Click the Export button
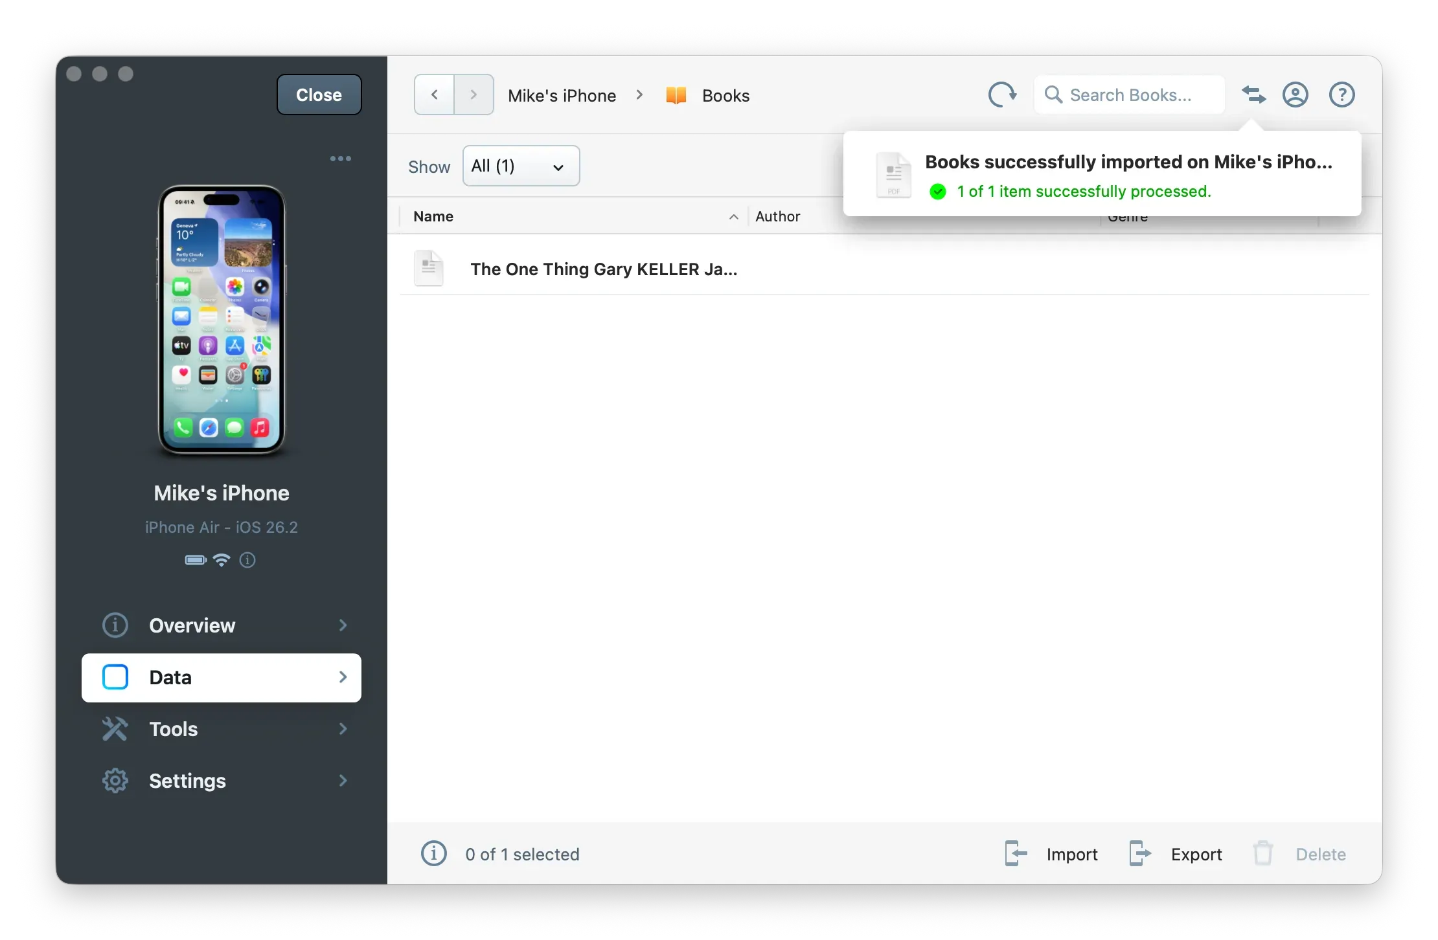 point(1176,854)
